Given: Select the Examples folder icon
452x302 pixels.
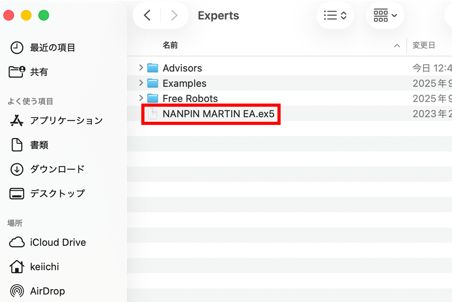Looking at the screenshot, I should tap(153, 83).
